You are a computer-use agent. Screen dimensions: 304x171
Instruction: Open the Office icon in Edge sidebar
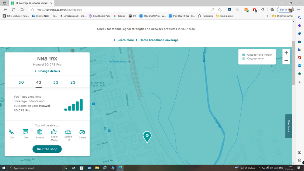point(299,58)
